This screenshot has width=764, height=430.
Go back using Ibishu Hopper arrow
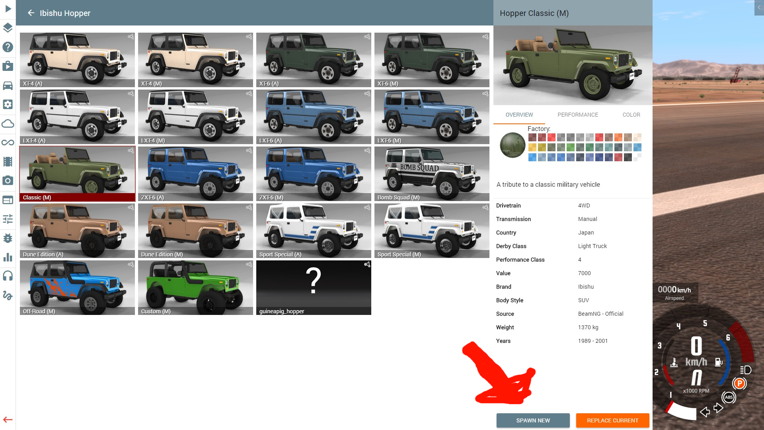[x=31, y=13]
